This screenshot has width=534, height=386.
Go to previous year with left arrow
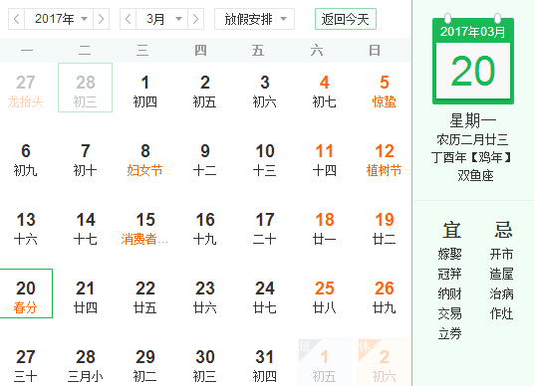tap(16, 19)
